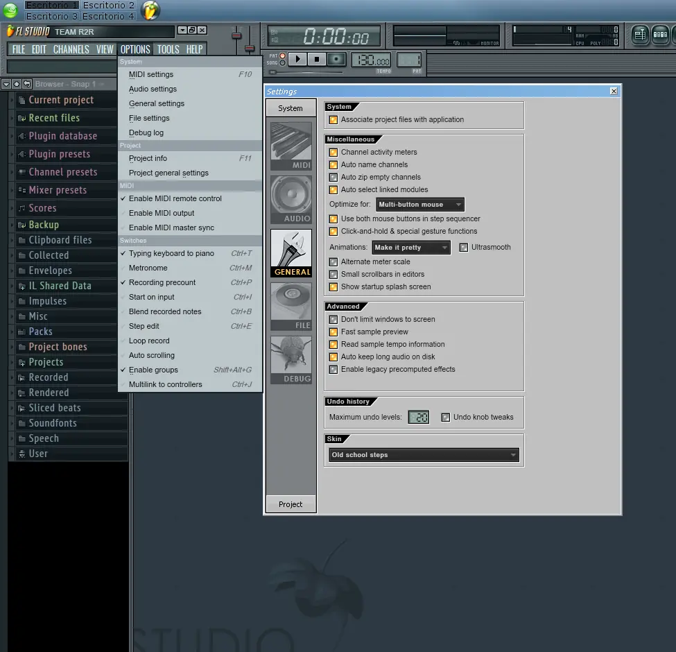Toggle Fast sample preview checkbox
676x652 pixels.
click(x=333, y=332)
